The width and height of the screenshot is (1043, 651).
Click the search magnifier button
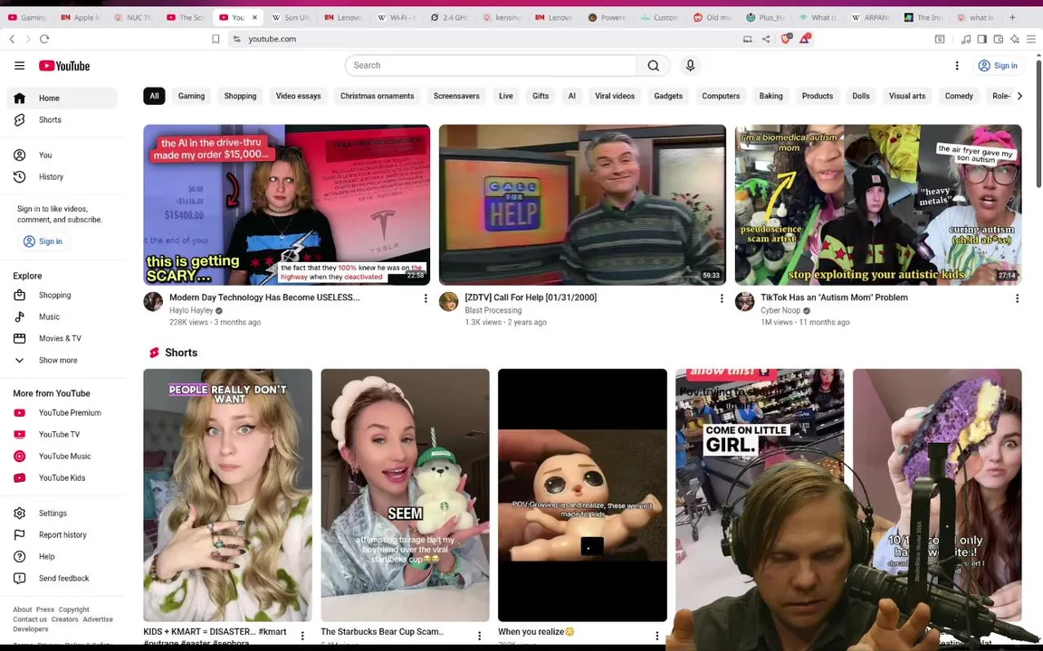click(653, 66)
